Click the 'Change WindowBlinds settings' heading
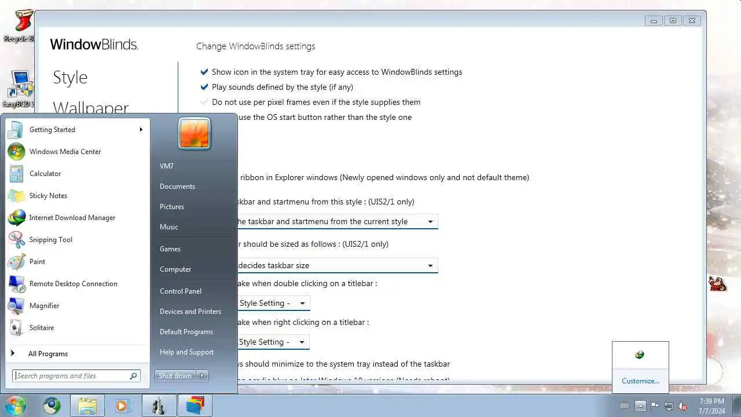Image resolution: width=741 pixels, height=417 pixels. (x=256, y=46)
